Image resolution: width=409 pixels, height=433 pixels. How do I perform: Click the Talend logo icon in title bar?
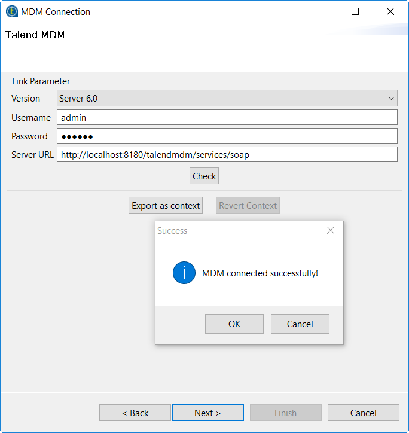11,11
